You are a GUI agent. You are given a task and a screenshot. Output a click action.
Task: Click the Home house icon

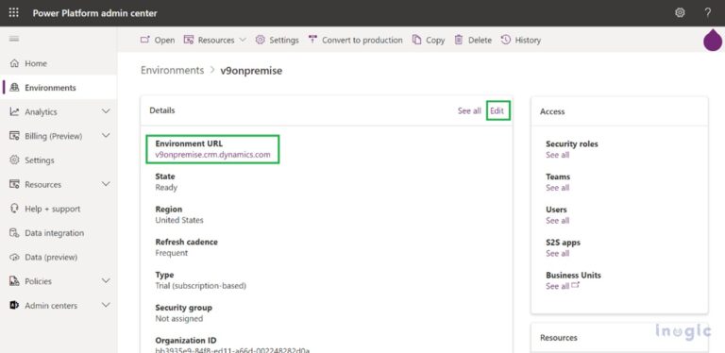click(15, 63)
